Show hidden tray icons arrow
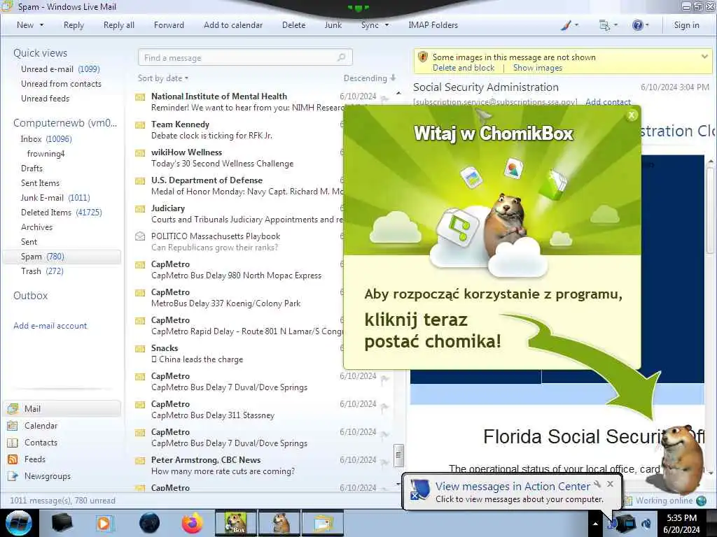 [x=595, y=523]
